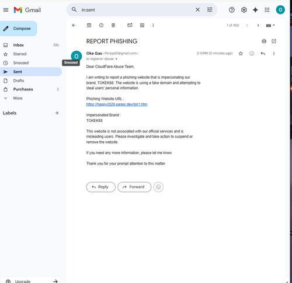Click the in:sent search field
292x283 pixels.
pos(136,10)
